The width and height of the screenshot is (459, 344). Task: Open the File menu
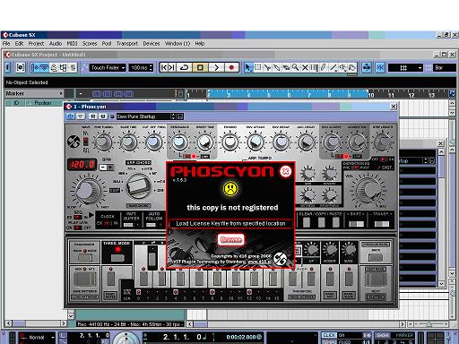pos(6,44)
